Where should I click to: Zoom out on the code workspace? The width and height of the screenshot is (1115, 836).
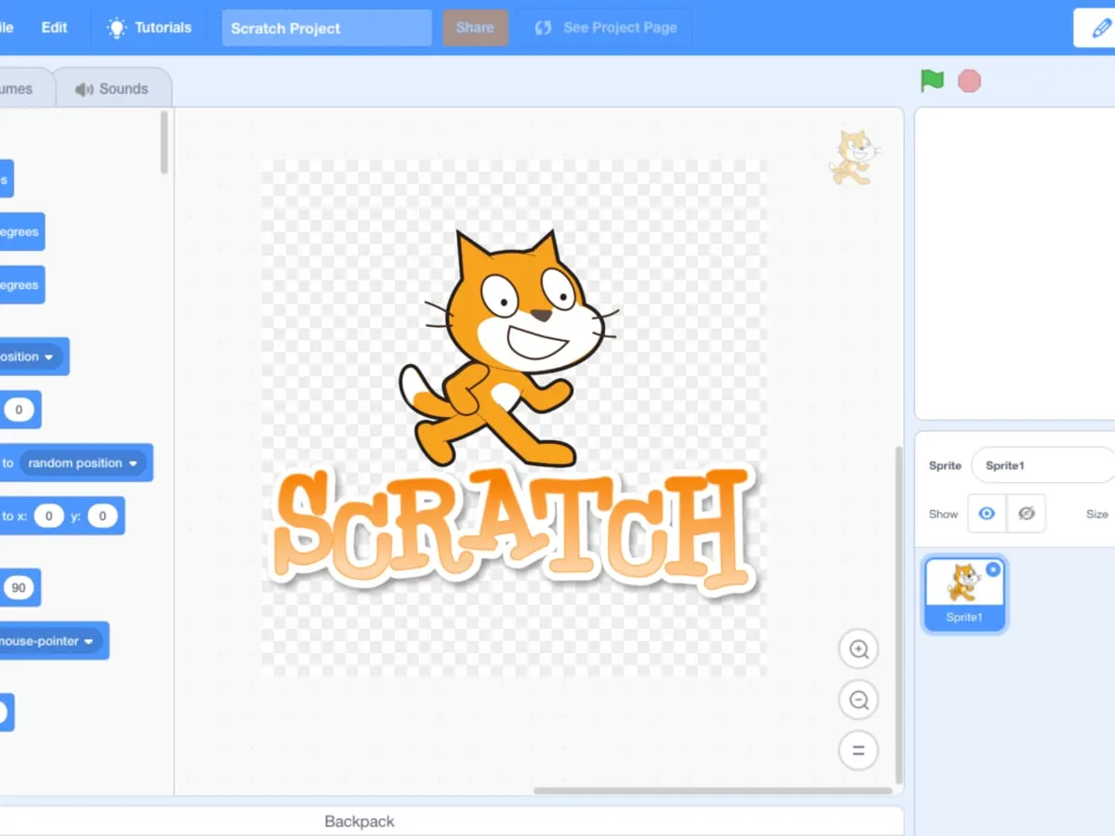859,699
